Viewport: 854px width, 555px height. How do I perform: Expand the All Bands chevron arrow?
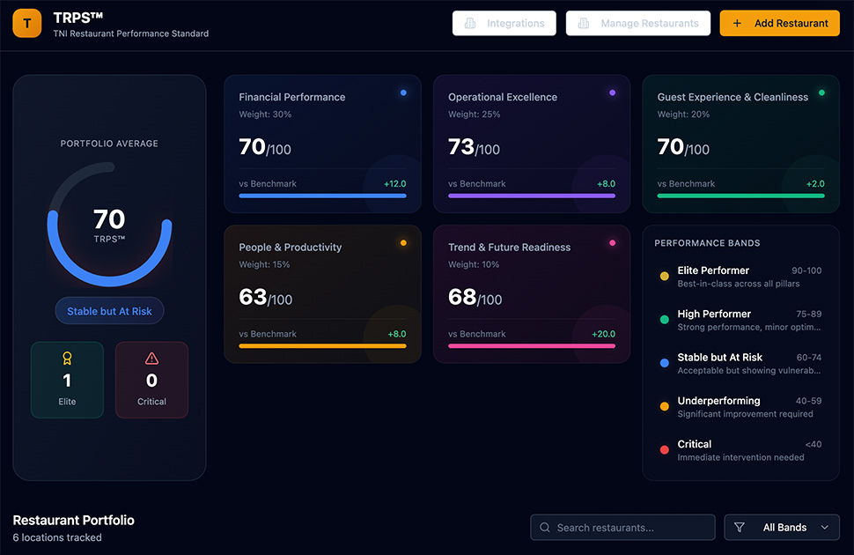[824, 528]
